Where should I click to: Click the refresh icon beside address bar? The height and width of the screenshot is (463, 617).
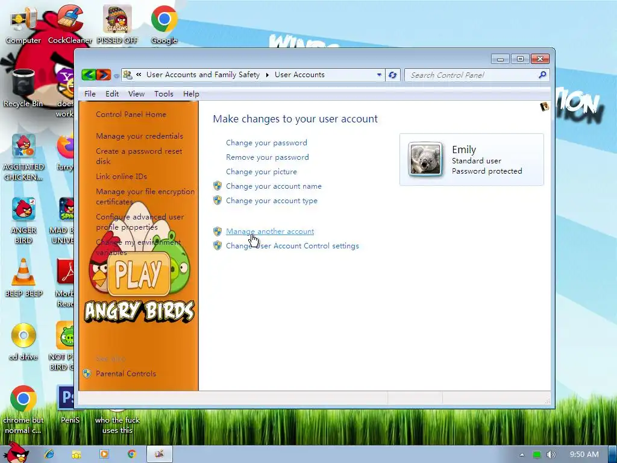tap(392, 75)
